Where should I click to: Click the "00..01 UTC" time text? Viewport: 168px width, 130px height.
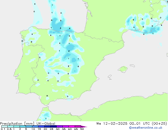(140, 124)
